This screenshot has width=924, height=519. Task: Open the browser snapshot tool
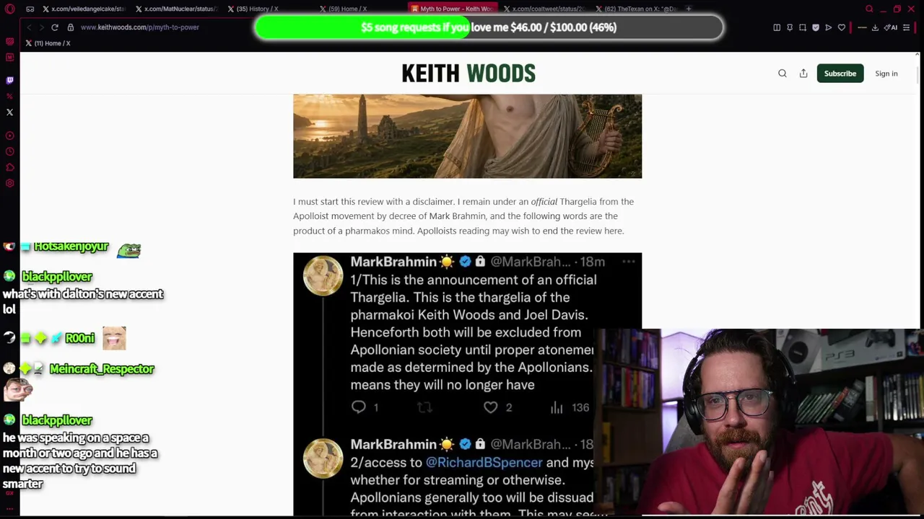803,27
